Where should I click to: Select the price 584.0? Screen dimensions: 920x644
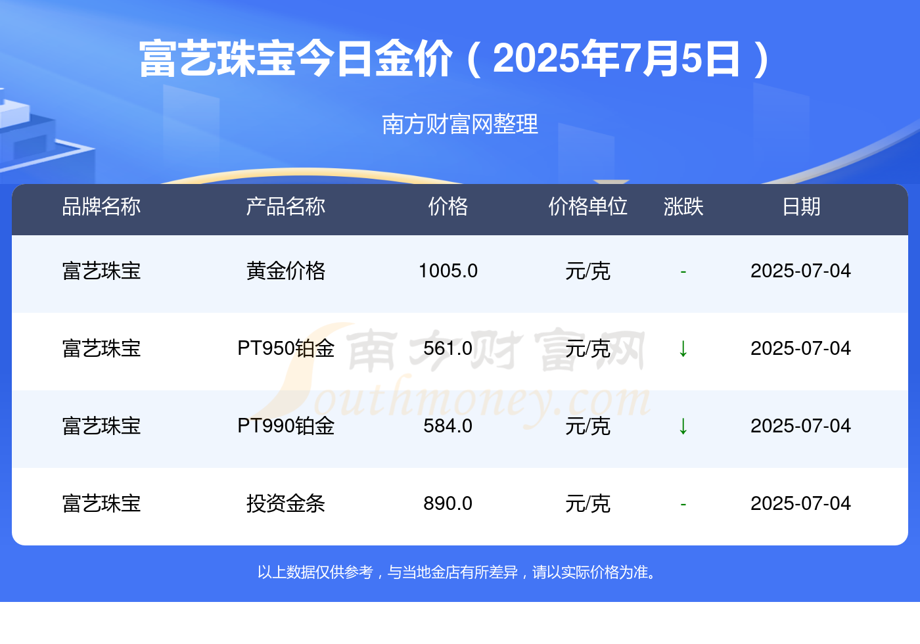click(448, 426)
